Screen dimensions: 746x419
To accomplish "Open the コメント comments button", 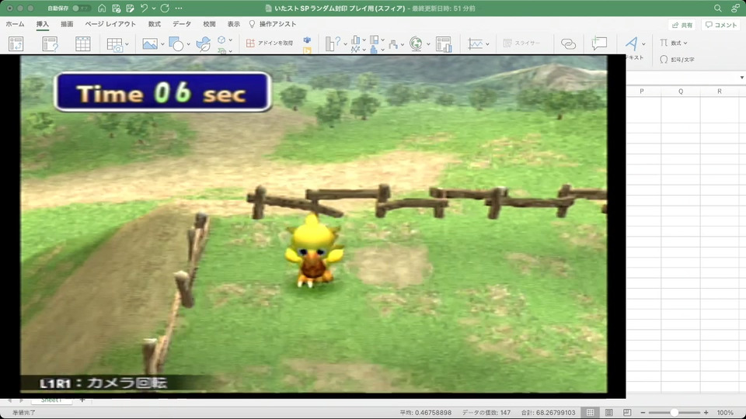I will point(721,25).
